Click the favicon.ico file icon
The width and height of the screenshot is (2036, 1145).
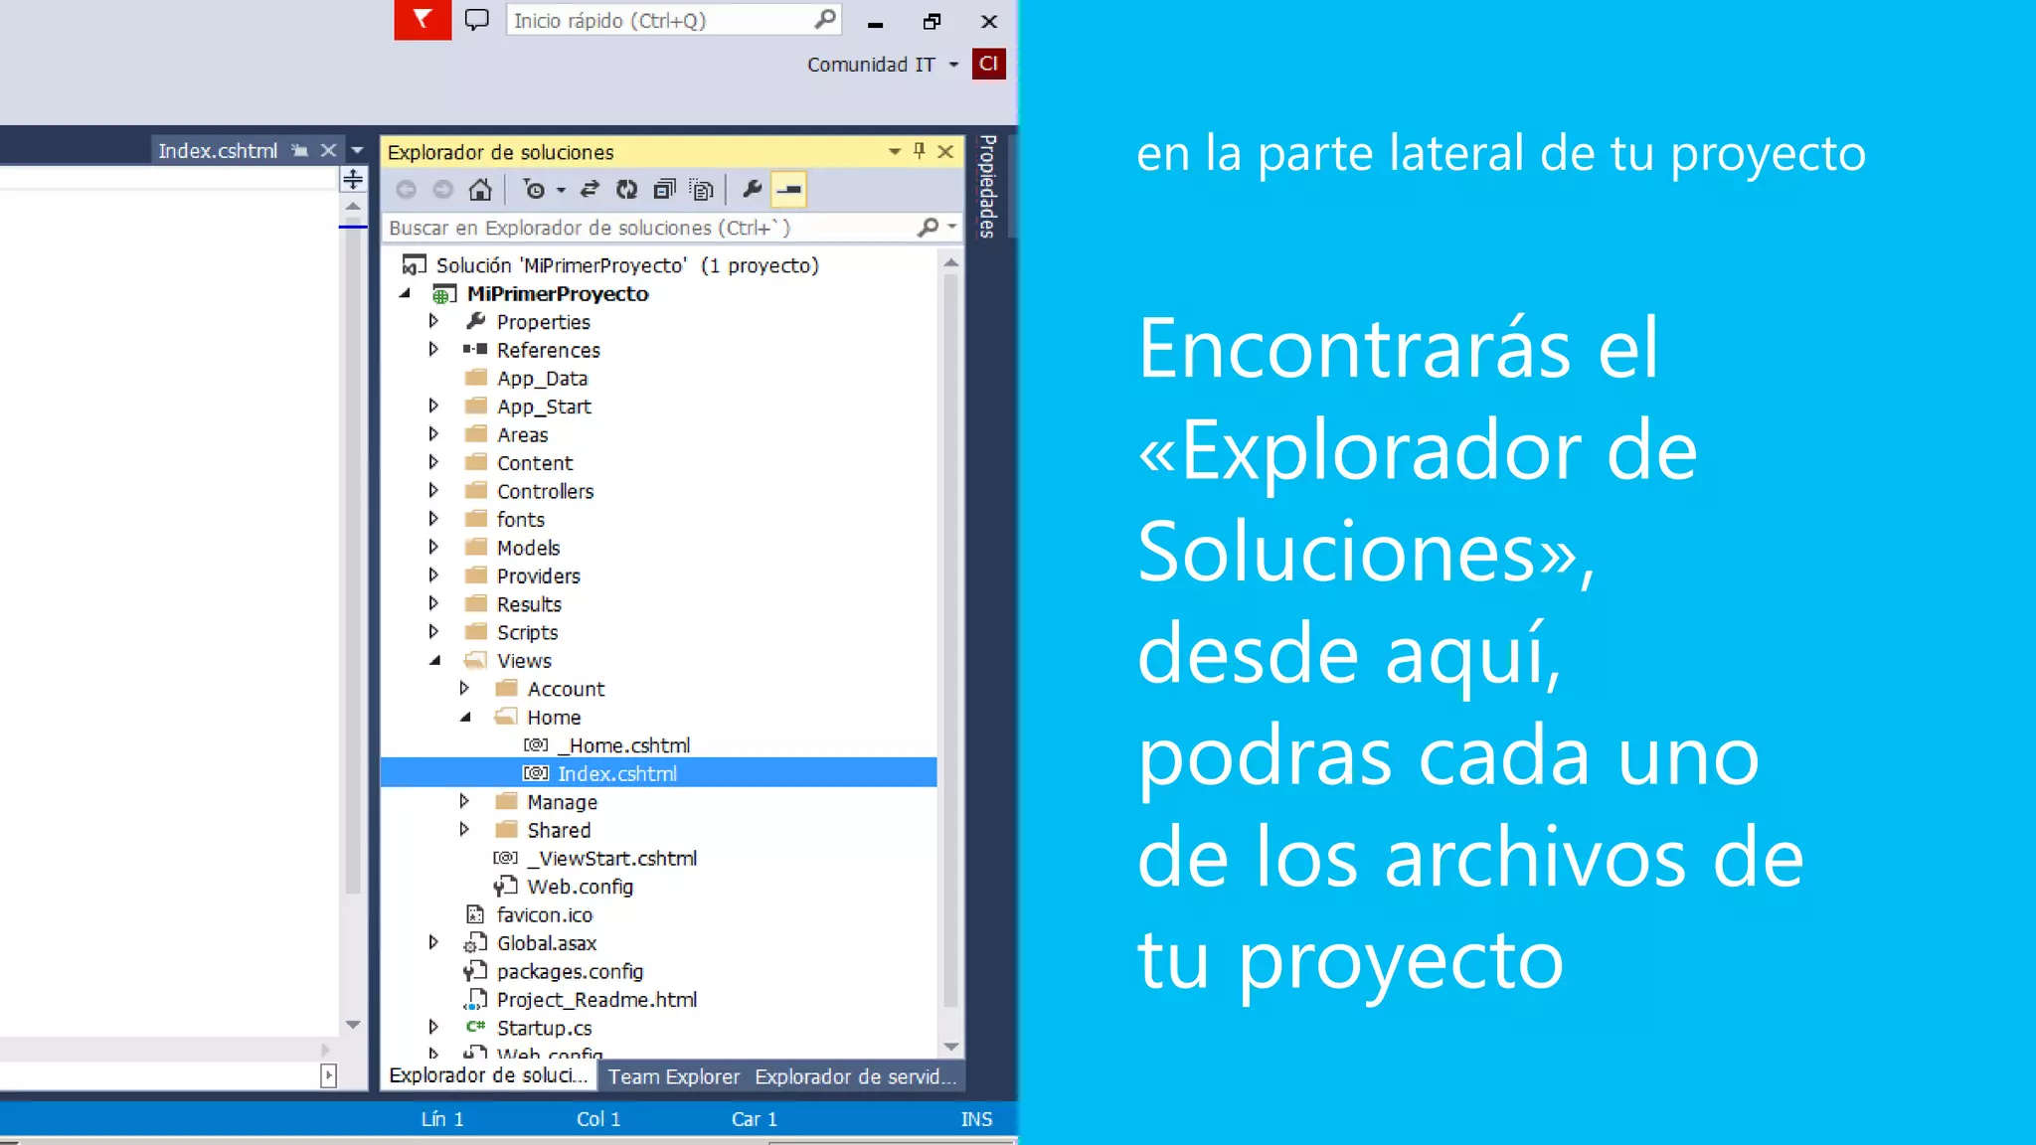pos(475,914)
